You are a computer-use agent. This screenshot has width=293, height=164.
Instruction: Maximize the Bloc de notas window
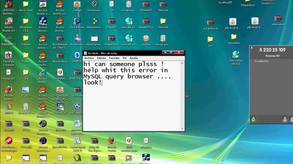pos(171,52)
